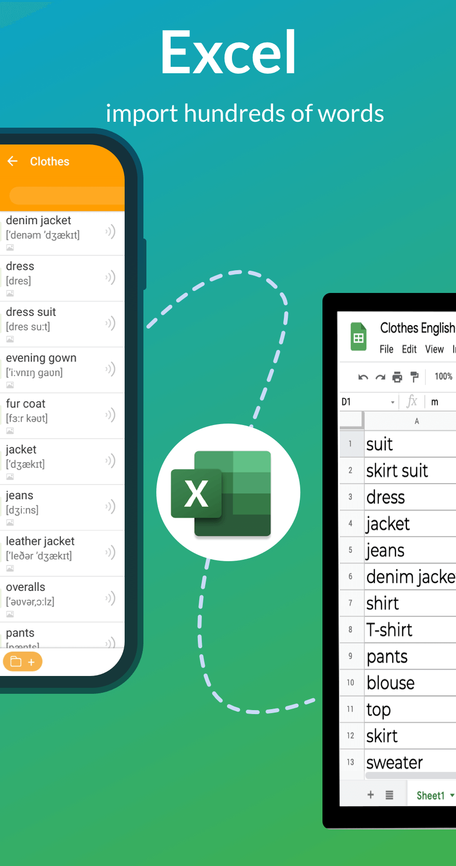456x866 pixels.
Task: Open the Sheet1 tab options arrow
Action: 452,795
